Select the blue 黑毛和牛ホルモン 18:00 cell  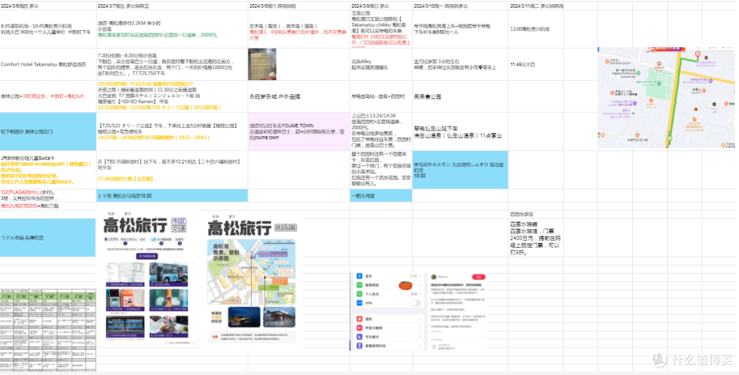(x=460, y=170)
